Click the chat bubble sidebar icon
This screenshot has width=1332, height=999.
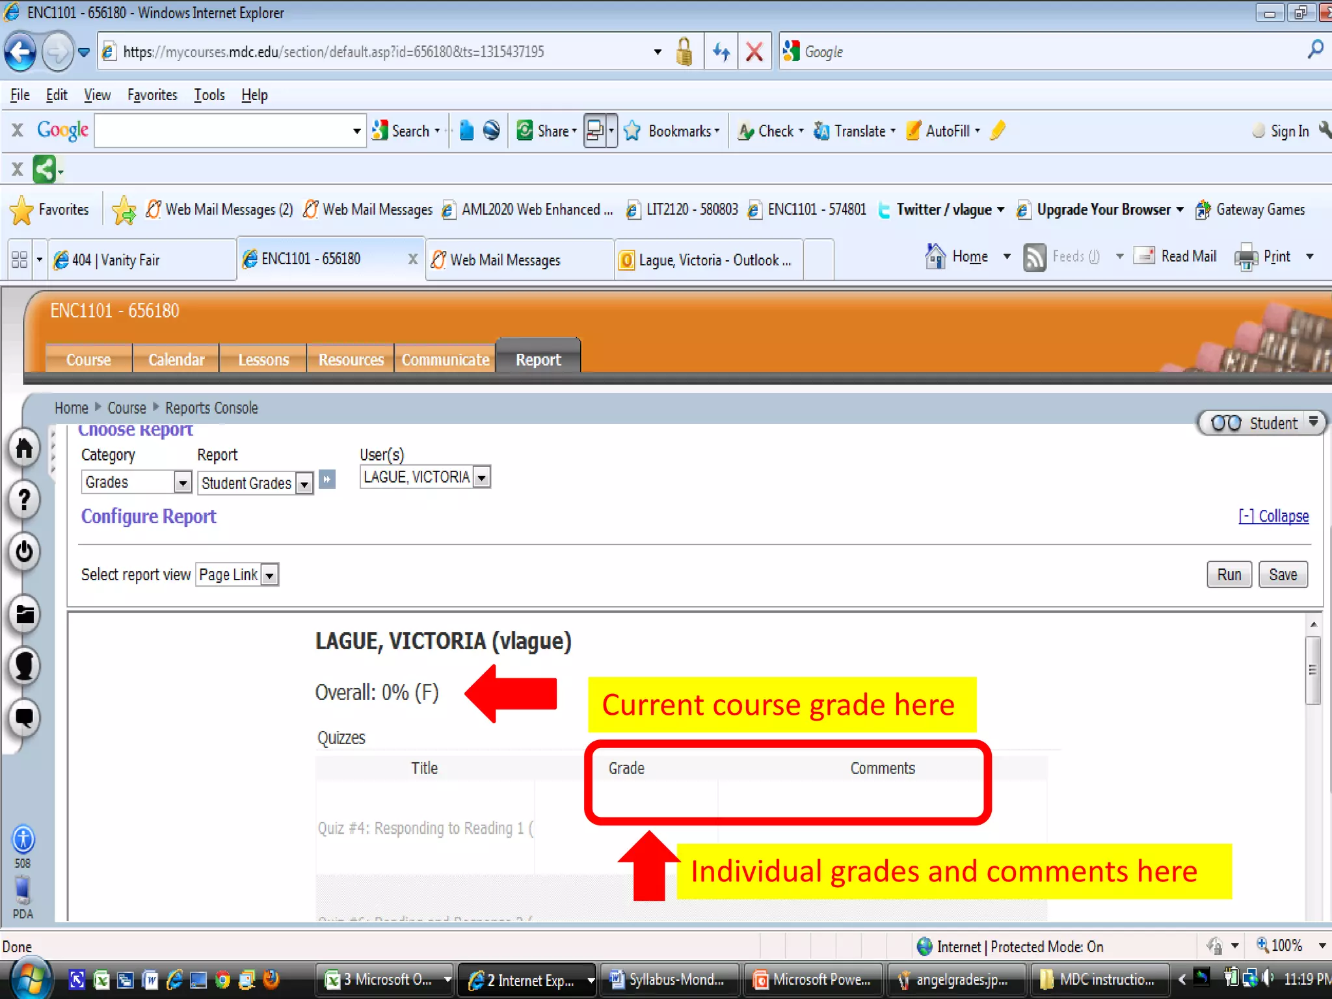tap(24, 717)
